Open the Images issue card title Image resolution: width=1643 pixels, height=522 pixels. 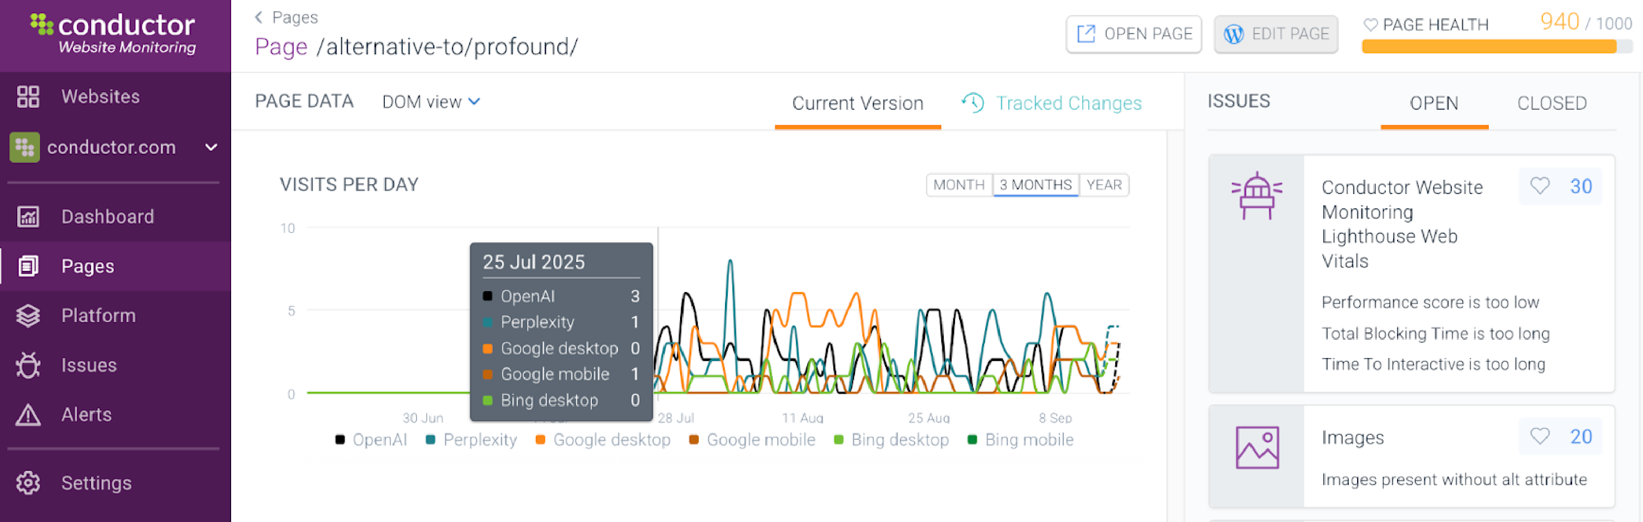coord(1353,438)
